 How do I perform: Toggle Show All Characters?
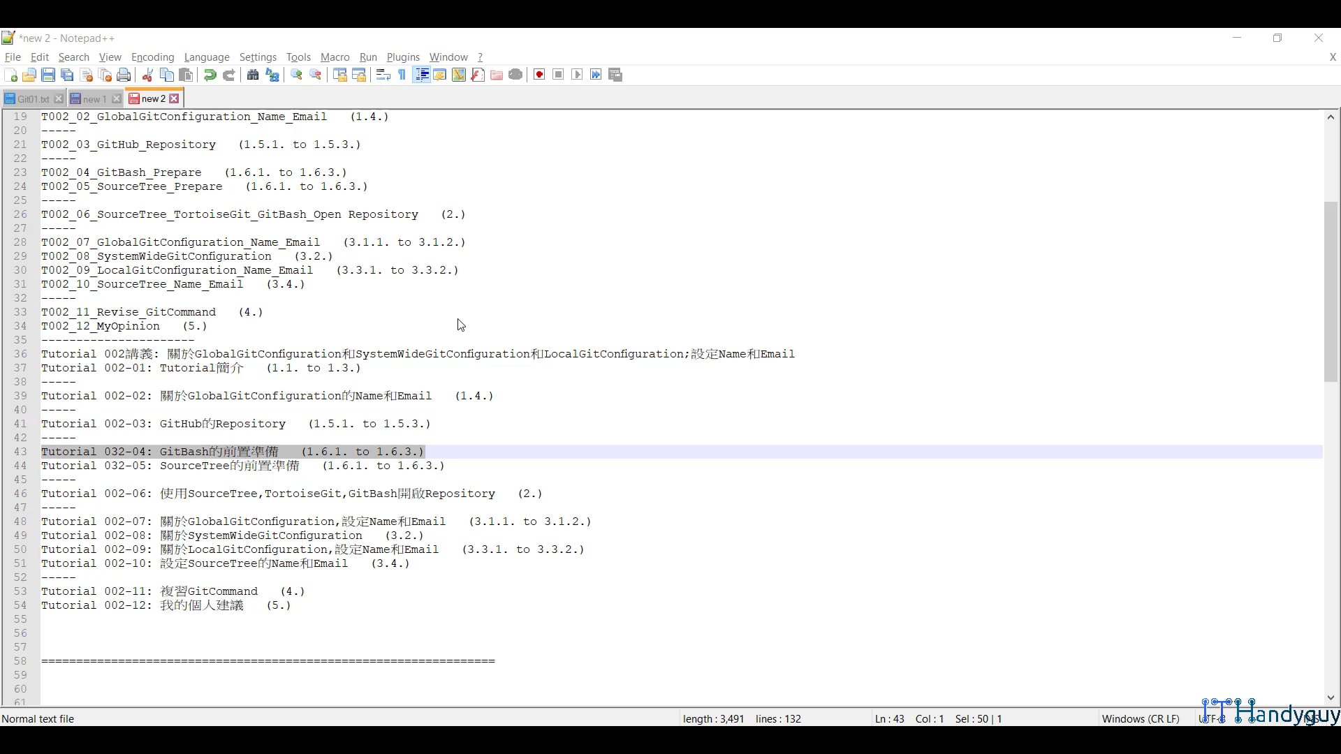[402, 75]
